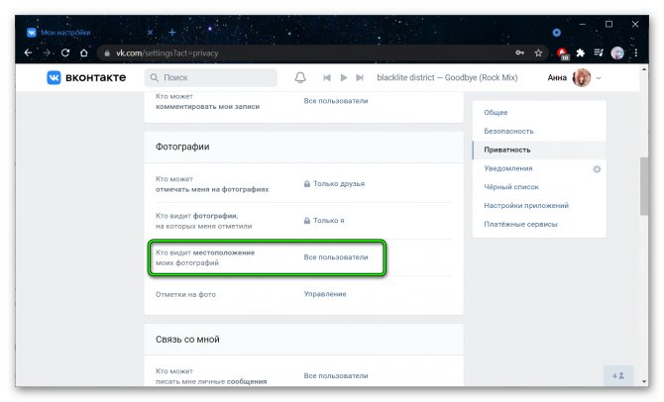Click the blue circle icon in title bar
The image size is (664, 402).
pyautogui.click(x=556, y=33)
